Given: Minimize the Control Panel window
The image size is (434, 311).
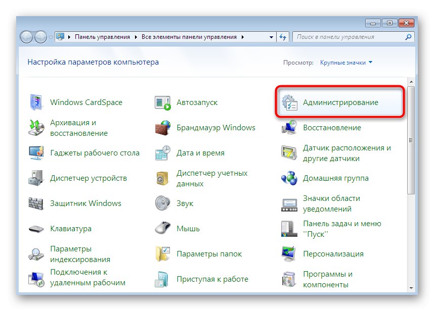Looking at the screenshot, I should click(373, 23).
